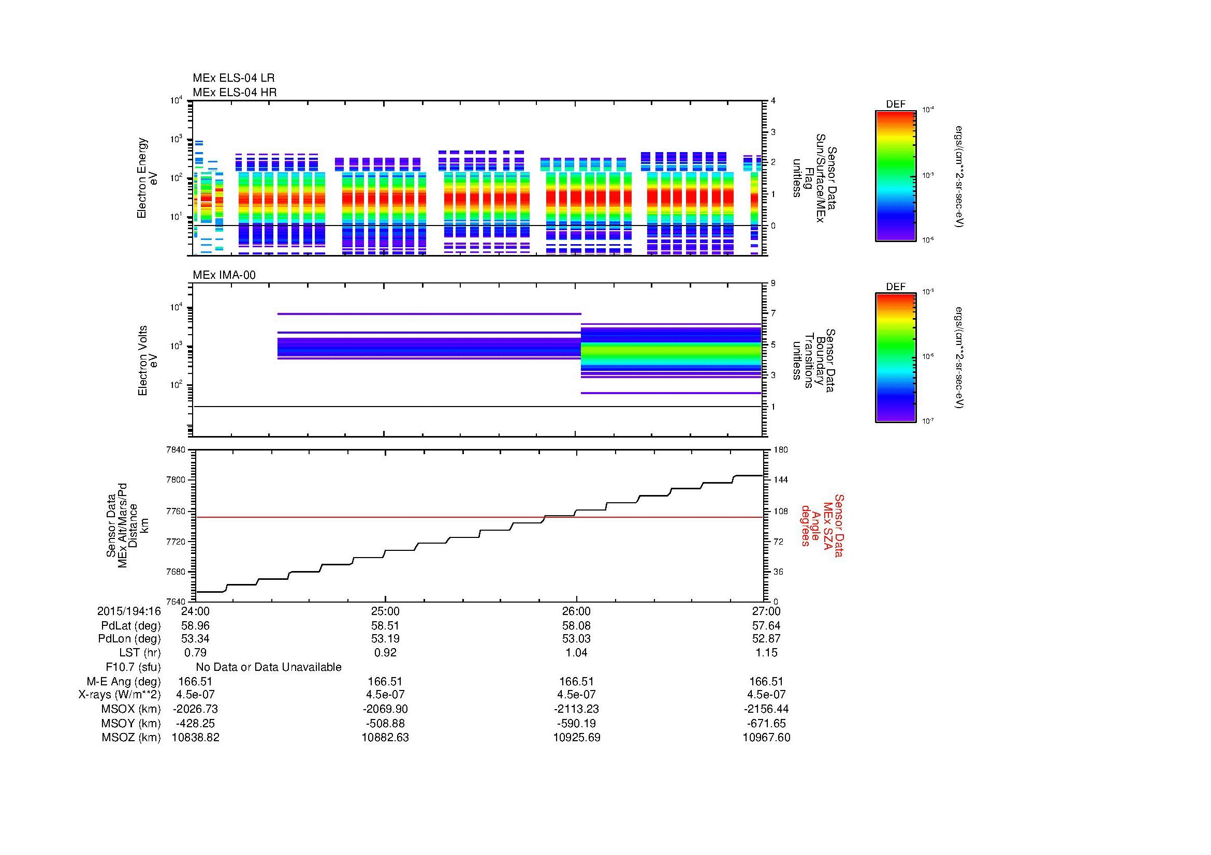This screenshot has width=1211, height=855.
Task: Click the LST value 1.04
Action: tap(576, 653)
